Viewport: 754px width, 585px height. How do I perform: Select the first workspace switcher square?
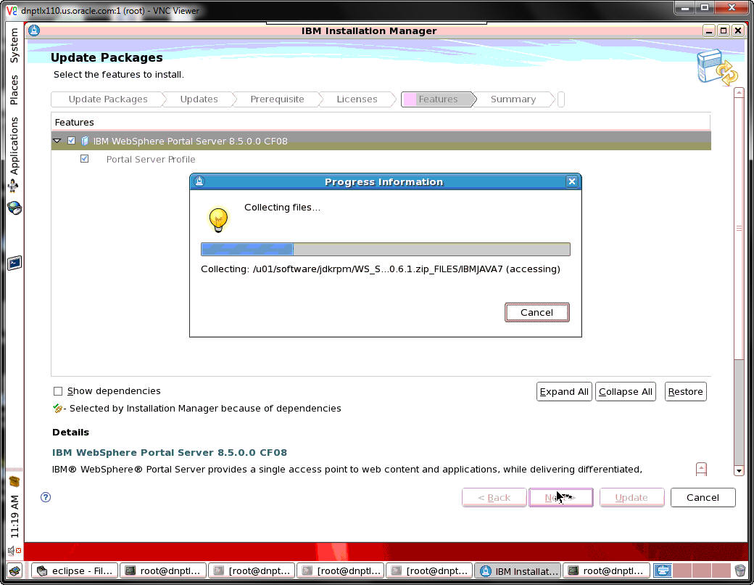[663, 570]
